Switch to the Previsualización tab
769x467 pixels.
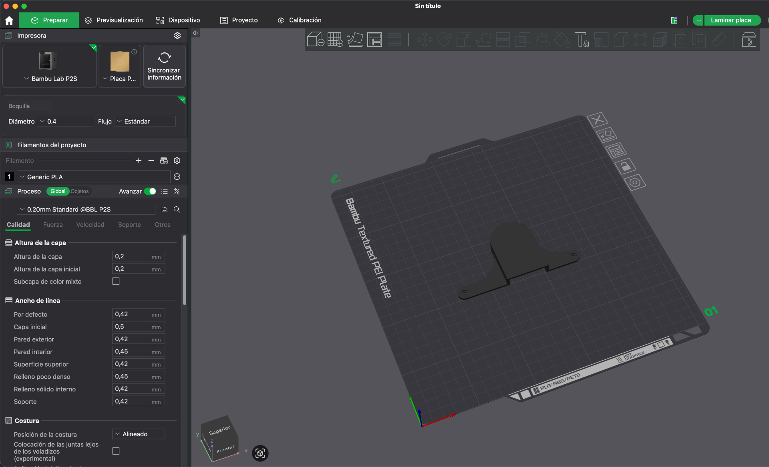tap(114, 20)
